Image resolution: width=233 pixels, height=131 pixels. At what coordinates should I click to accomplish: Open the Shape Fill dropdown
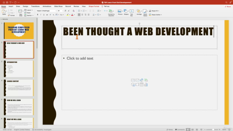154,11
